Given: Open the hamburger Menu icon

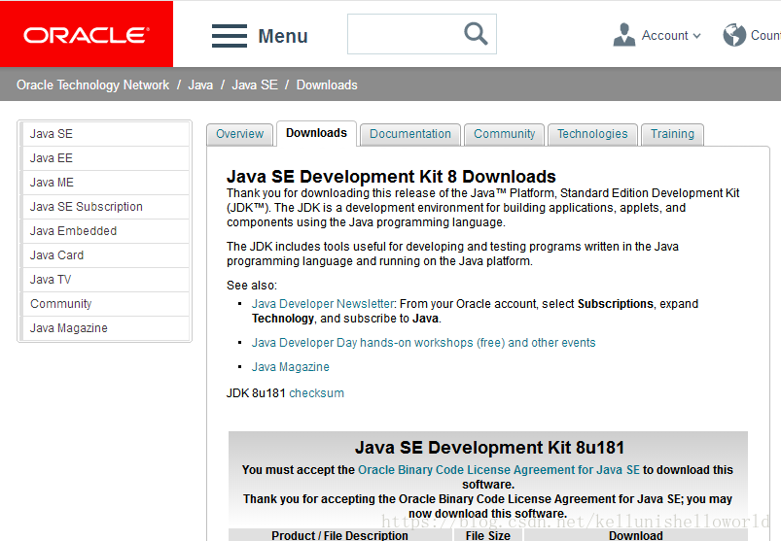Looking at the screenshot, I should (x=230, y=36).
